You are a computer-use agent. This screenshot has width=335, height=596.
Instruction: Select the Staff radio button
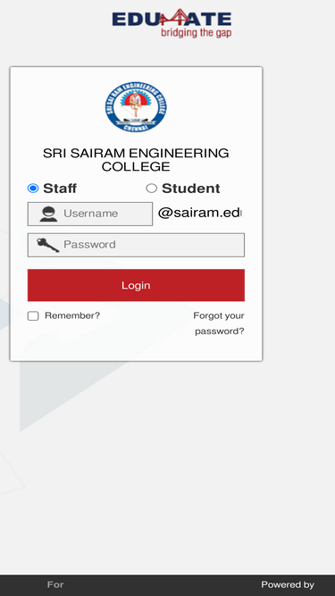(33, 189)
